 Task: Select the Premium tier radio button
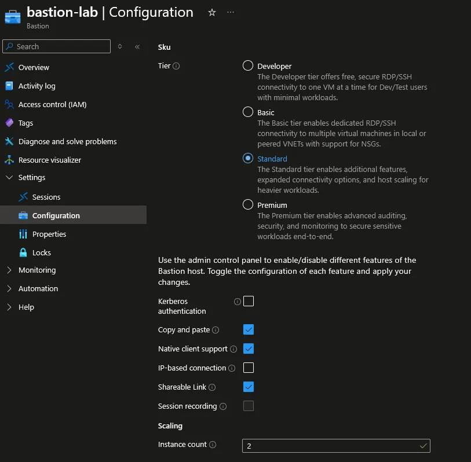[x=248, y=204]
